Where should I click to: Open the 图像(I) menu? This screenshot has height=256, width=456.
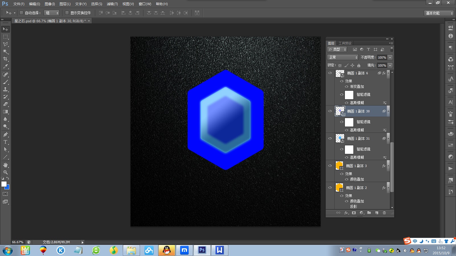click(50, 4)
